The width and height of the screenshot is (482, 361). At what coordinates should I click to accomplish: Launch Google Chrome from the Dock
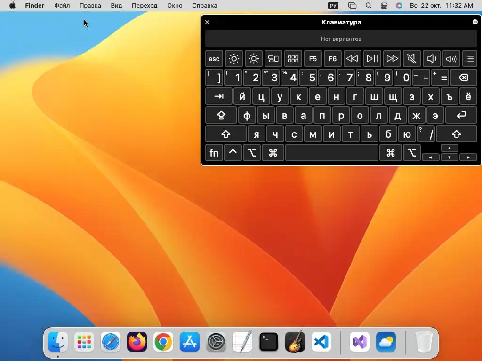tap(163, 342)
